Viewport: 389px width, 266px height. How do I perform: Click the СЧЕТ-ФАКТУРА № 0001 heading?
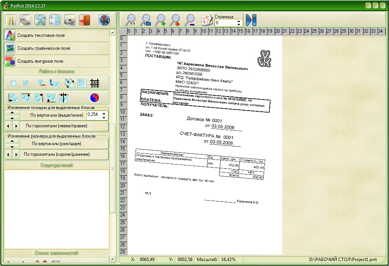206,136
